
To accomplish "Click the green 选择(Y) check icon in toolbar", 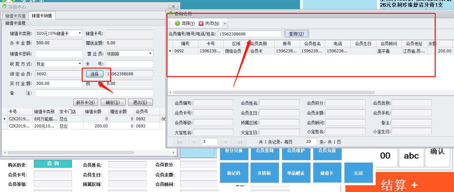I will (177, 23).
